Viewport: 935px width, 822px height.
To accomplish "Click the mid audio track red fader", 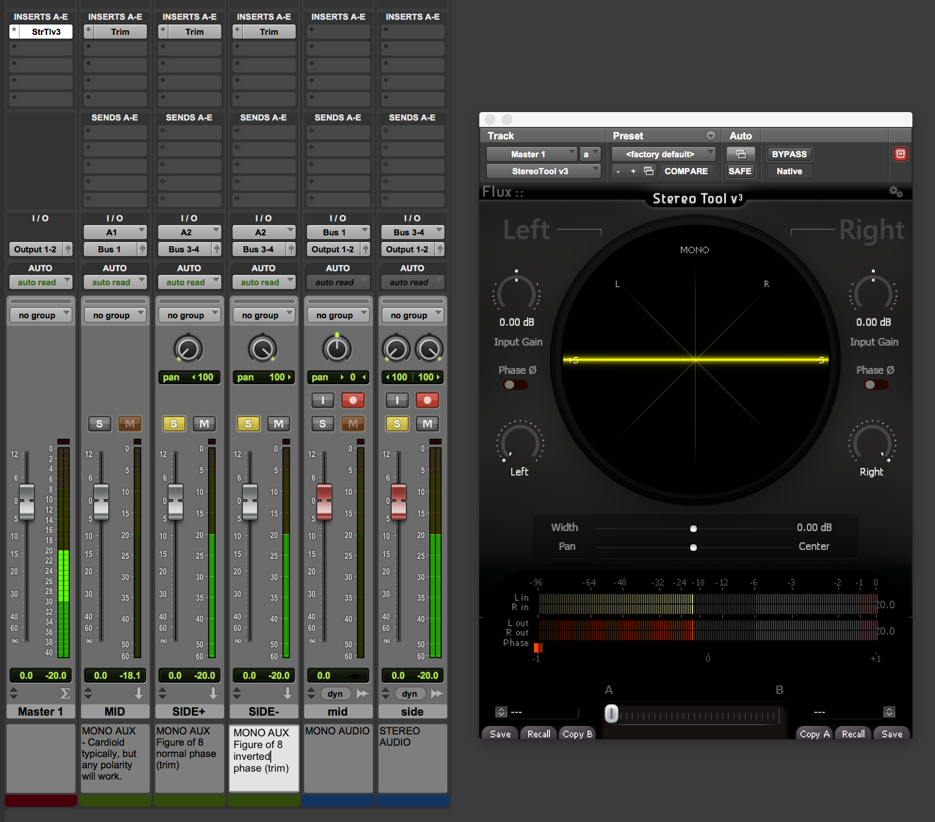I will [x=324, y=501].
